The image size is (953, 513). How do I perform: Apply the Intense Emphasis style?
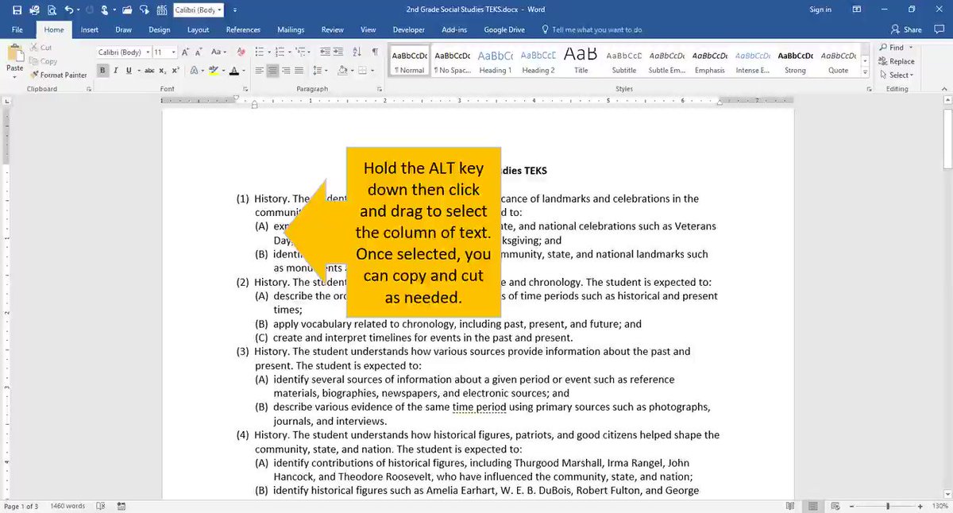[752, 61]
